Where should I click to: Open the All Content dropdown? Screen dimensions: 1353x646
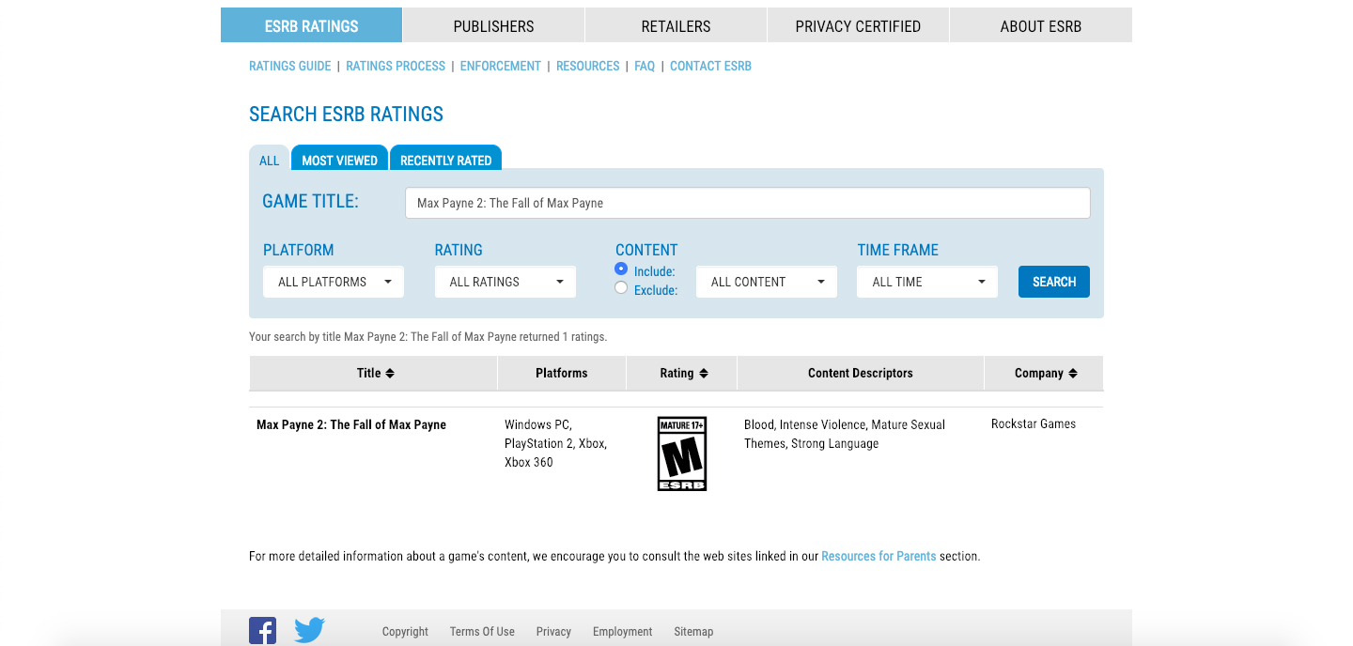click(x=767, y=282)
